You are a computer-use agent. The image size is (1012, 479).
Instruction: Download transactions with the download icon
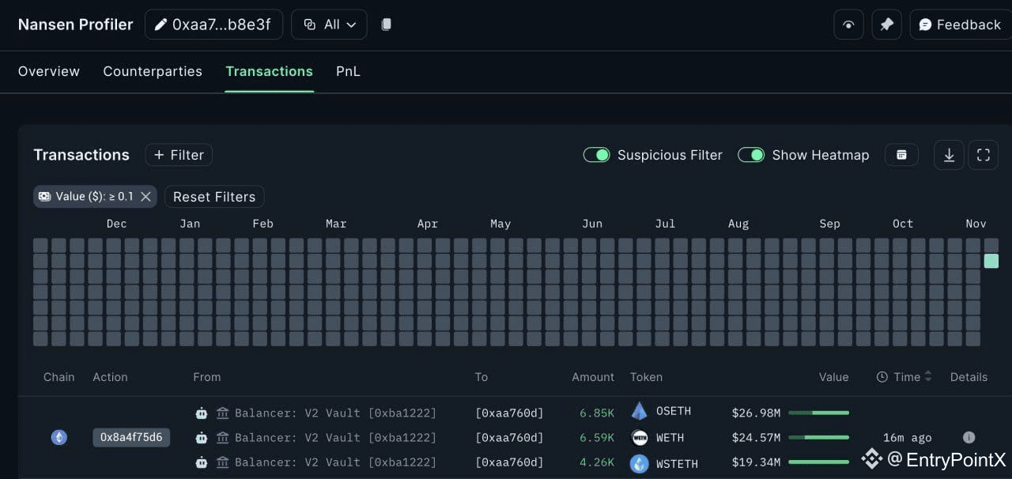pyautogui.click(x=949, y=155)
